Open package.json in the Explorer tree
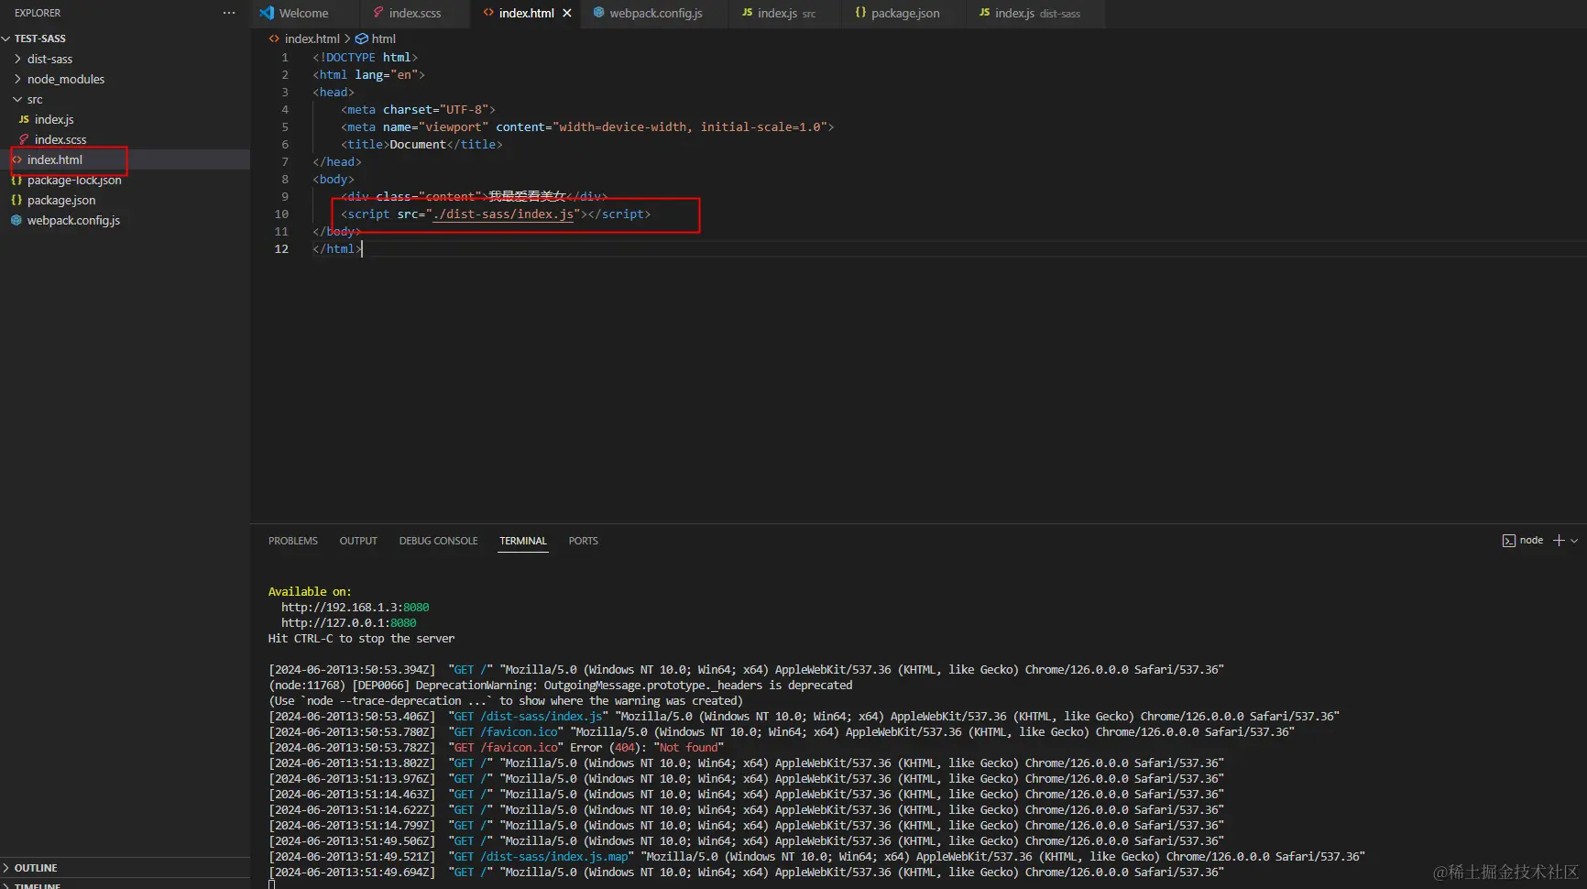This screenshot has height=889, width=1587. [x=125, y=200]
